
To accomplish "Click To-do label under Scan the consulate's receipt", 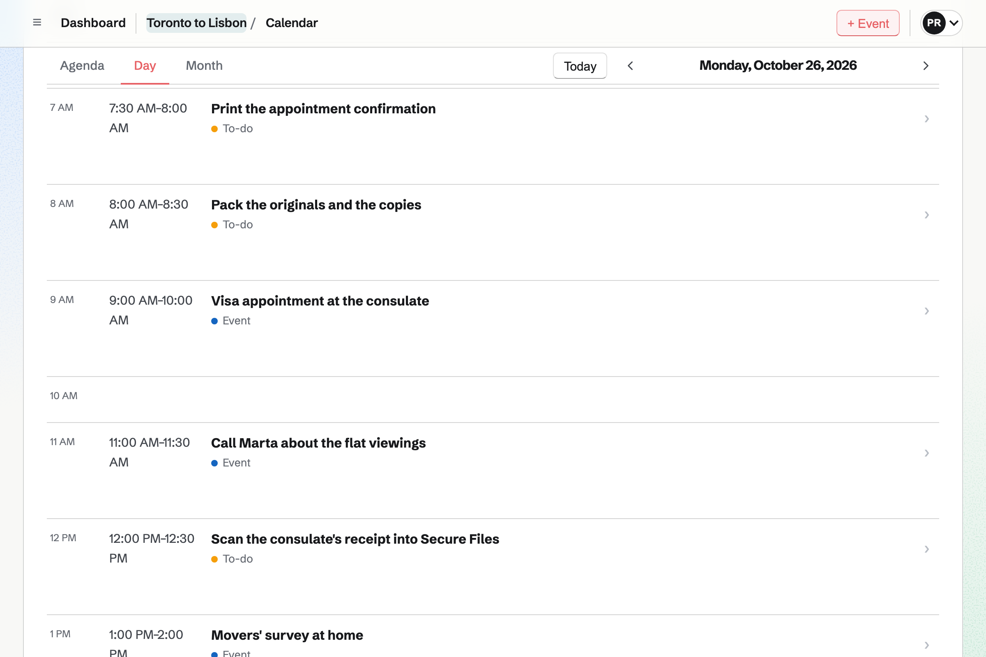I will pyautogui.click(x=238, y=559).
